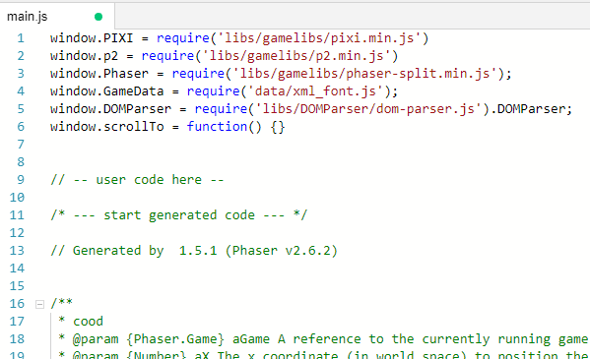Click the require keyword on line 4
Screen dimensions: 590x359
click(x=214, y=90)
